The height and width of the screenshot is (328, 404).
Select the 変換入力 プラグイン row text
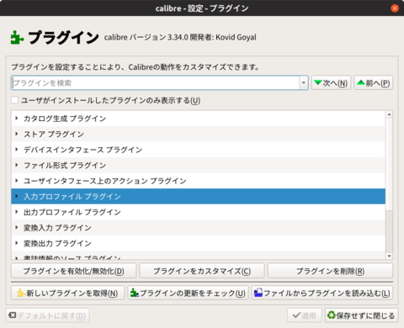57,228
